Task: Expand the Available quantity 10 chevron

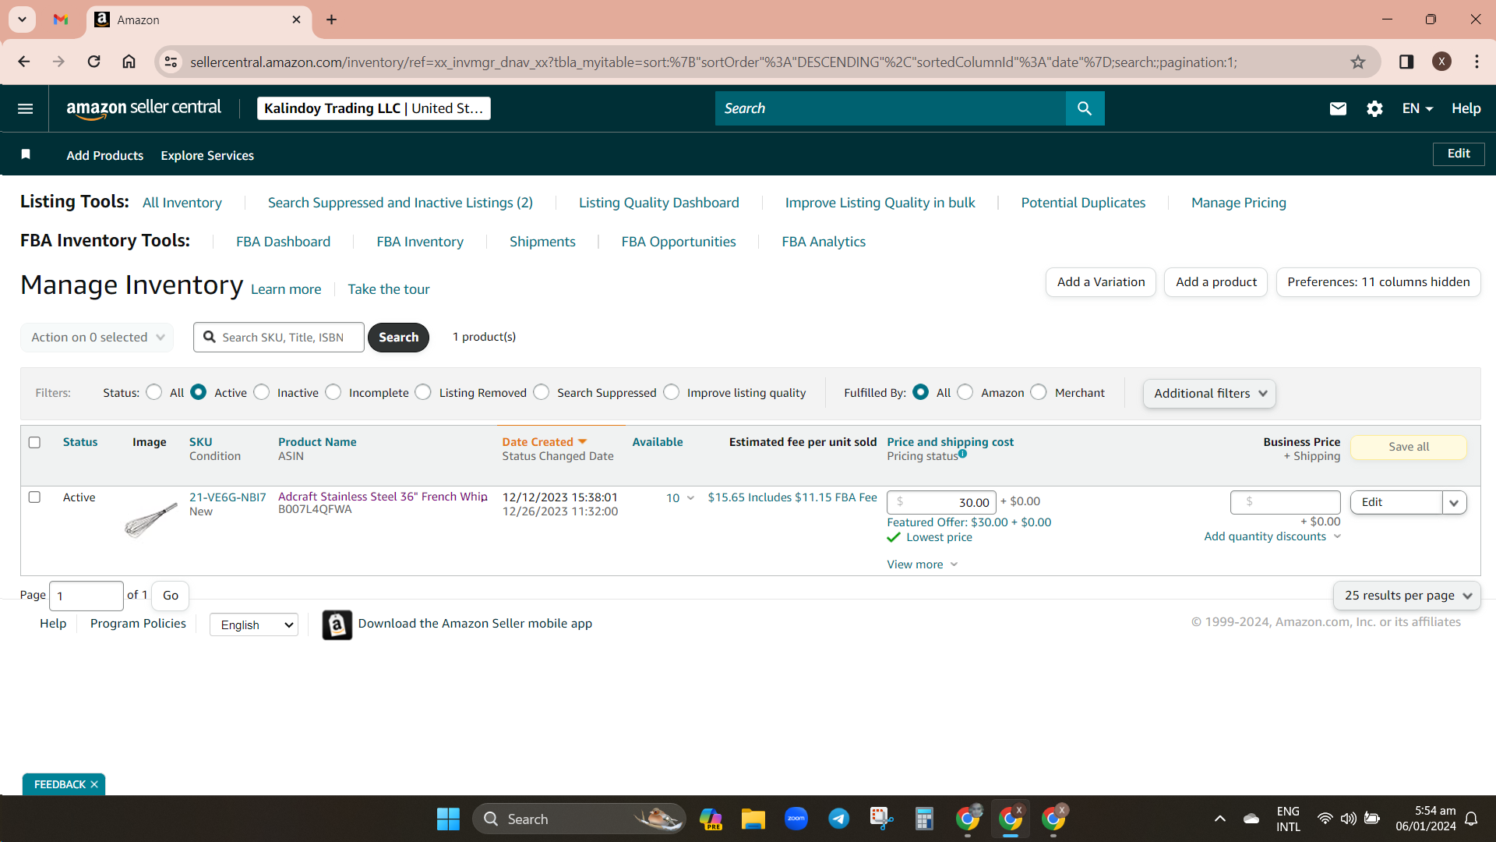Action: click(690, 497)
